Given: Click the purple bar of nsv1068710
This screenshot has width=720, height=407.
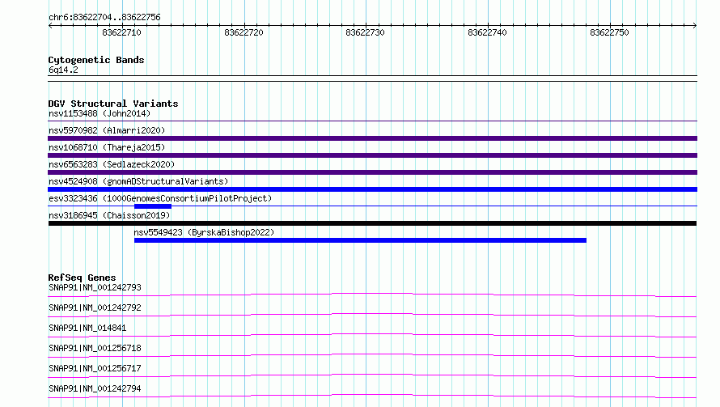Looking at the screenshot, I should click(372, 155).
